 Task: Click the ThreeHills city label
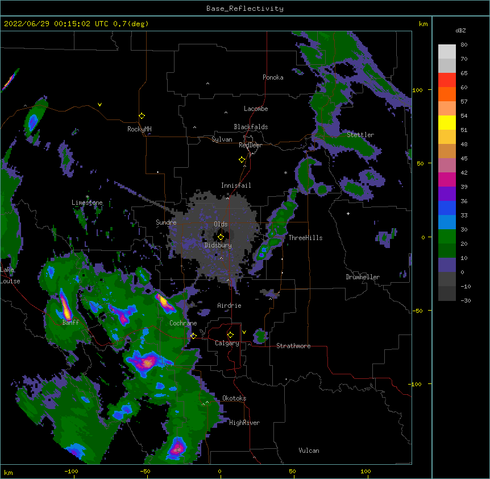click(x=305, y=238)
